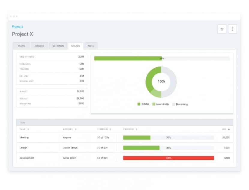Open the Note tab
The height and width of the screenshot is (190, 249).
point(91,46)
